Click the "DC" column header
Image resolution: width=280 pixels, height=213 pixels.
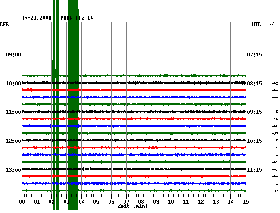(x=271, y=23)
